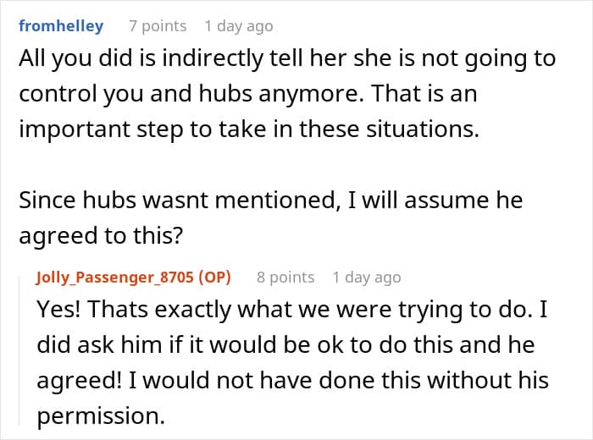Click the line starting "agreed! I would not have done"
The height and width of the screenshot is (440, 593).
pyautogui.click(x=292, y=380)
